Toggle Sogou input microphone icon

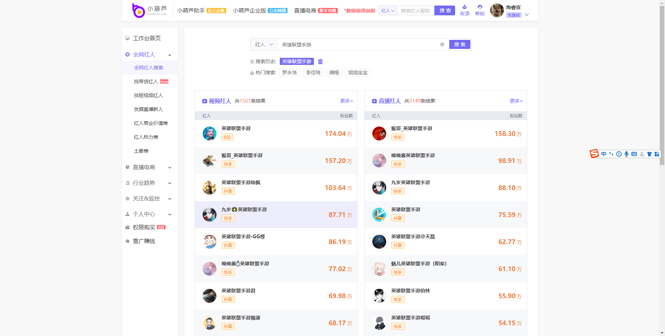coord(627,154)
